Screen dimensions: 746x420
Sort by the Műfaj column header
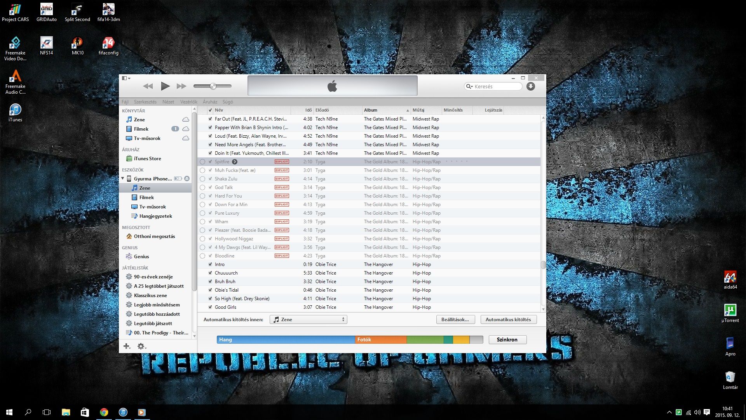(426, 110)
